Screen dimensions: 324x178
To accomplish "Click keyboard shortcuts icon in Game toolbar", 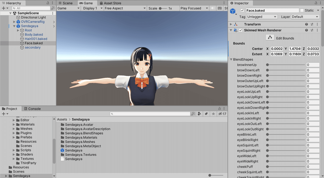I will pyautogui.click(x=220, y=8).
